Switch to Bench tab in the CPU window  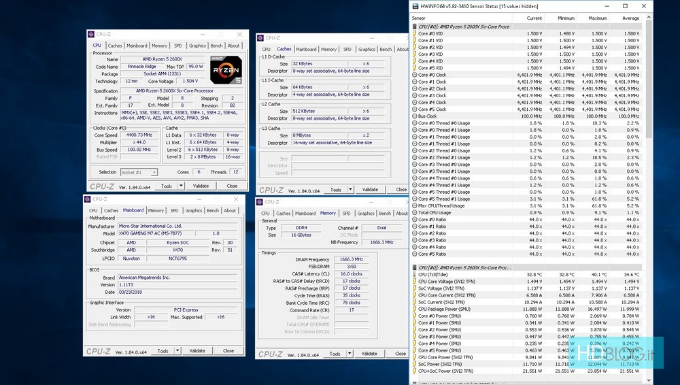tap(216, 46)
